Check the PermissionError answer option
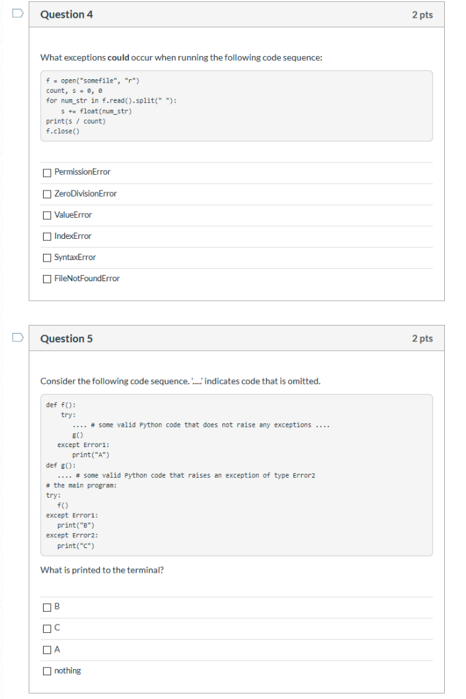This screenshot has height=699, width=466. [46, 172]
